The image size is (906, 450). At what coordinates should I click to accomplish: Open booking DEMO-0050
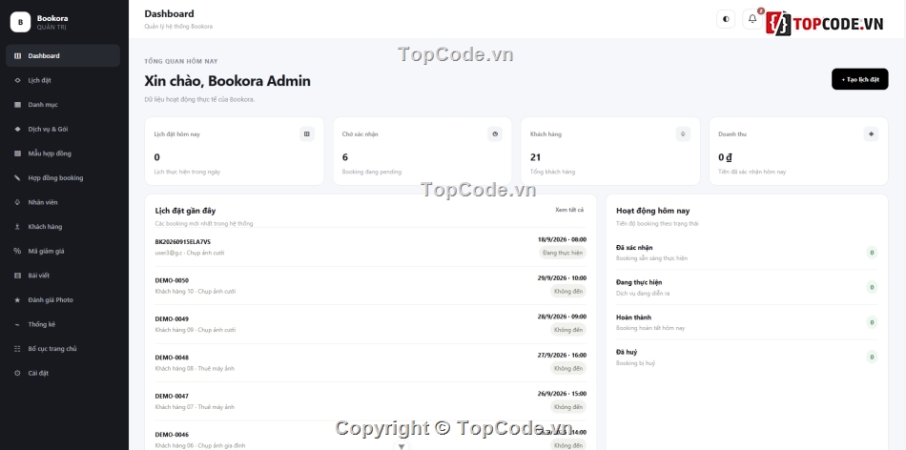click(370, 286)
